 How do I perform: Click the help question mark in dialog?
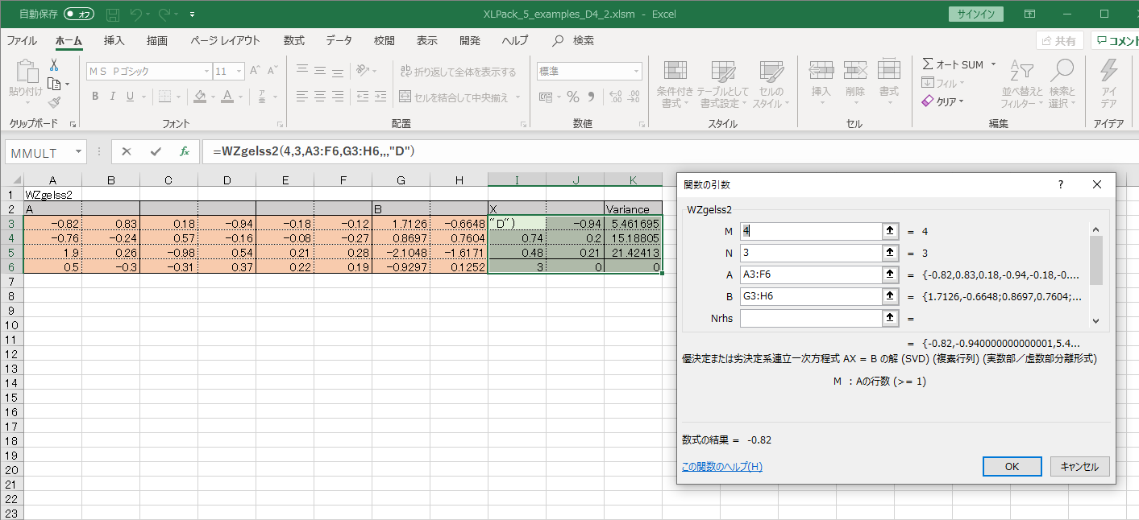pos(1060,184)
